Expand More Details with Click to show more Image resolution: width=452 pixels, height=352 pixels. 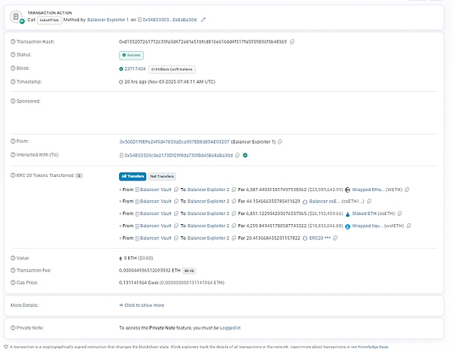[x=142, y=305]
